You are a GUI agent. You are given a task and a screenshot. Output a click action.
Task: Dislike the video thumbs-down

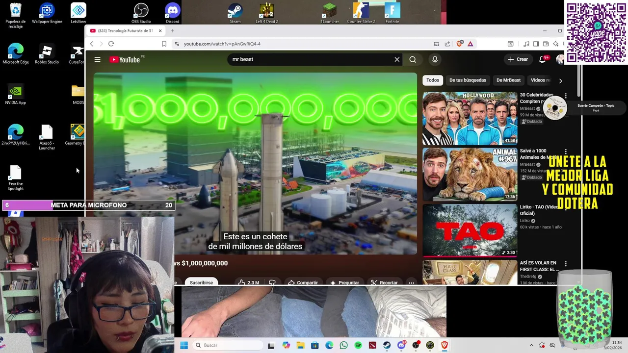coord(272,282)
